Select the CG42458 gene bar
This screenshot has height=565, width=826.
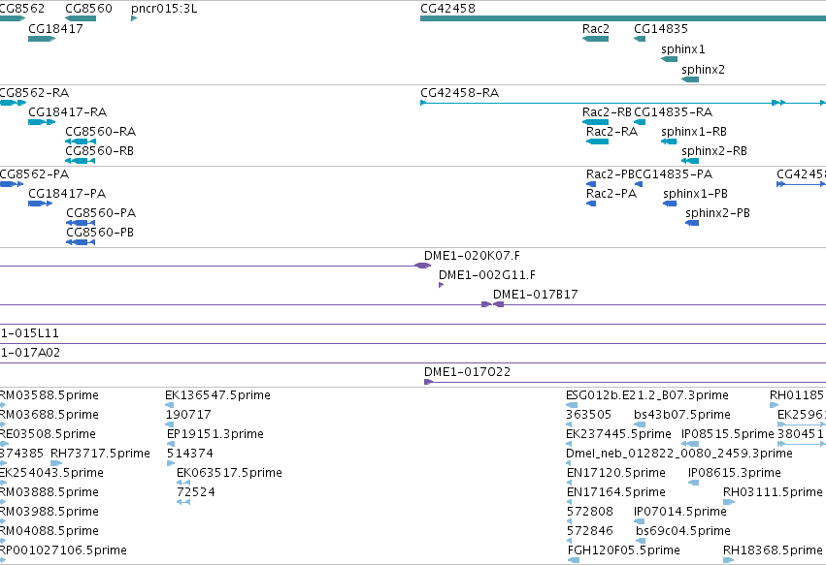tap(623, 18)
